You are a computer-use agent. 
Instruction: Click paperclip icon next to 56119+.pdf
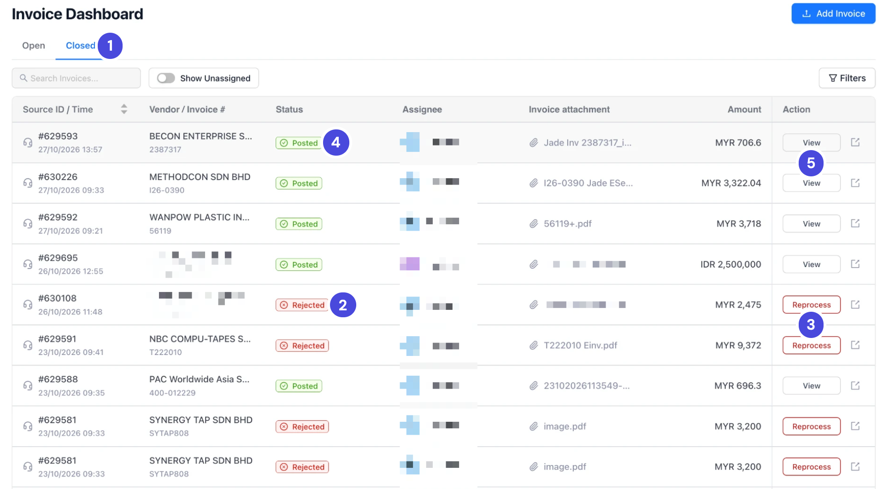coord(534,224)
